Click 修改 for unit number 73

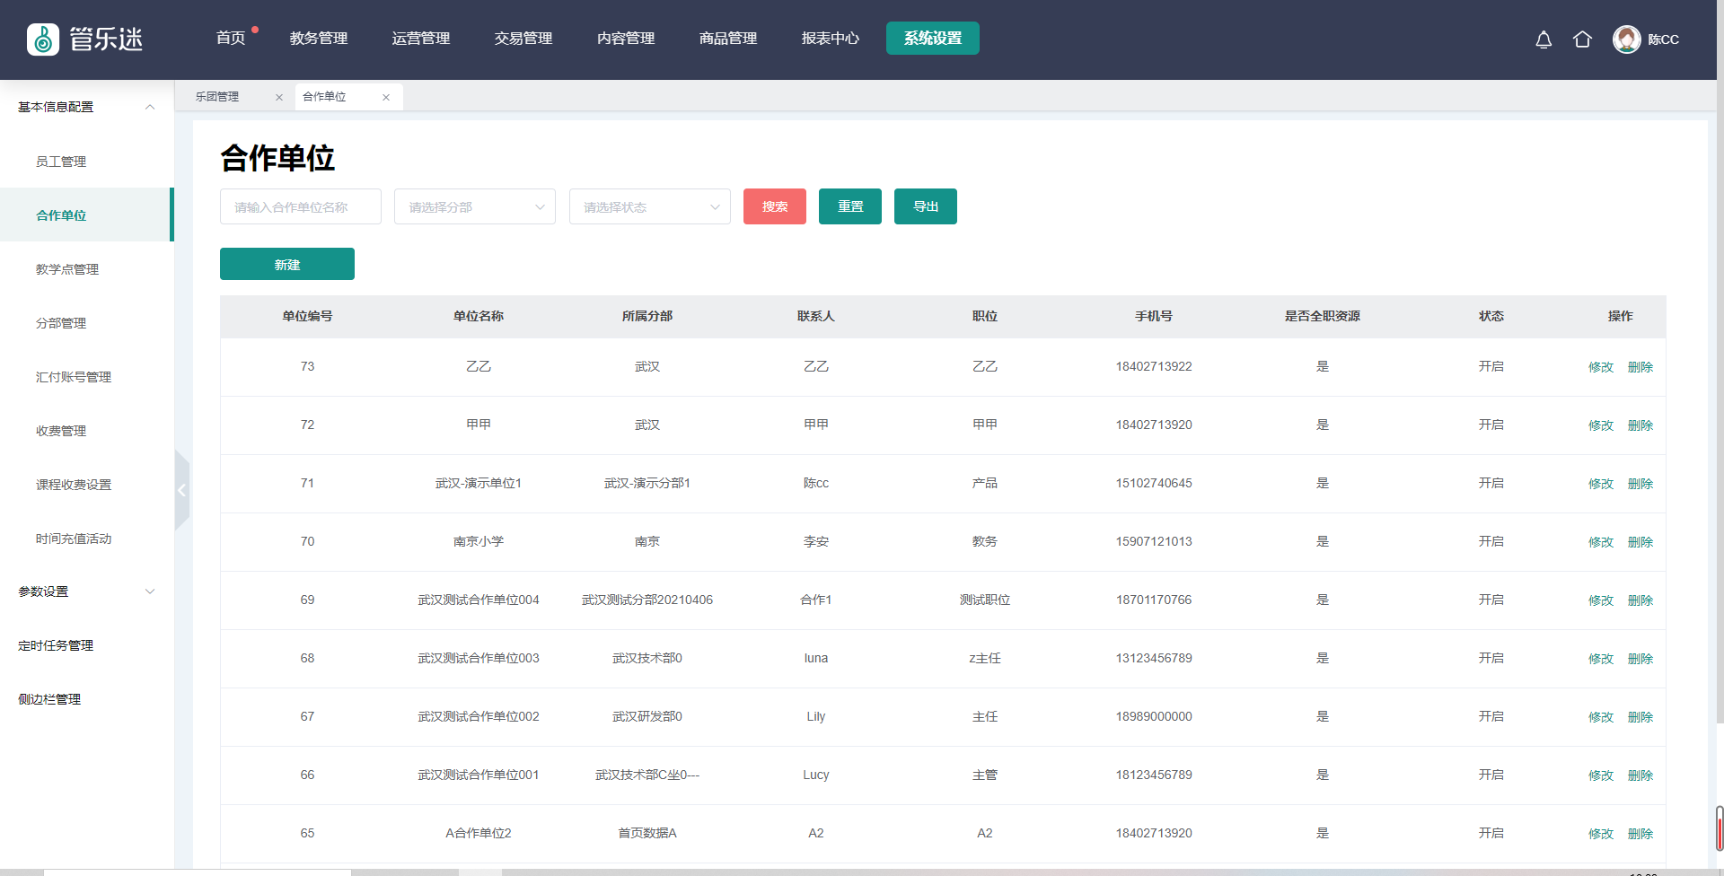point(1600,367)
